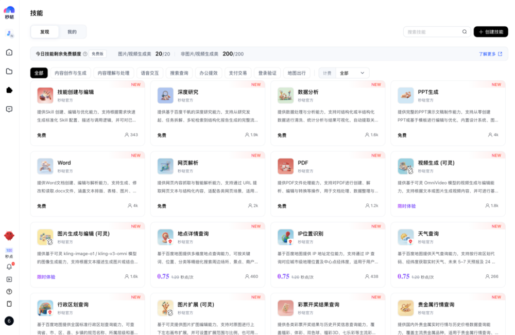
Task: Click the clipboard icon in sidebar
Action: tap(9, 304)
